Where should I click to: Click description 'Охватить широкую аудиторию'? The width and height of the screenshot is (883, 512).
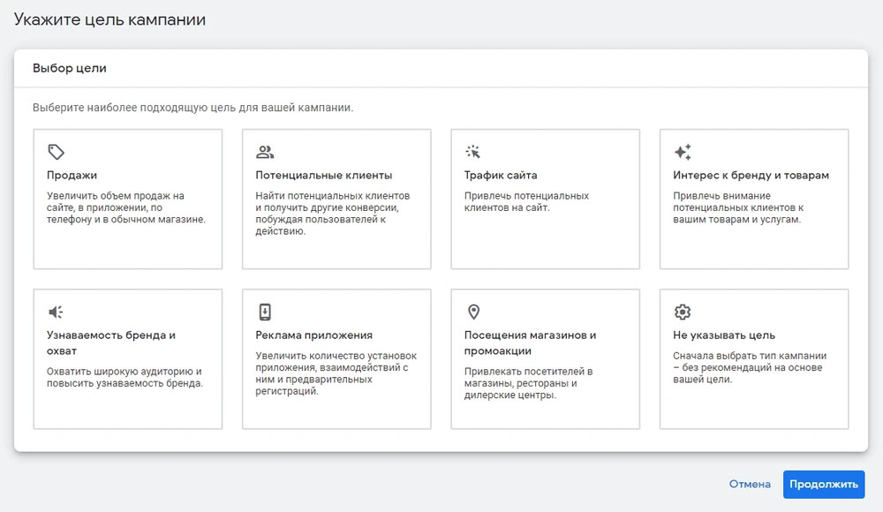pos(125,378)
